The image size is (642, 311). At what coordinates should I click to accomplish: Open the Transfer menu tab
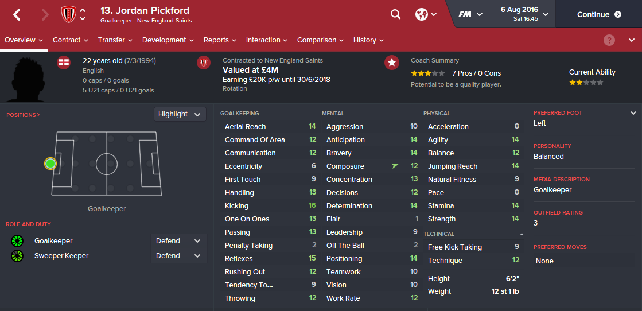115,40
